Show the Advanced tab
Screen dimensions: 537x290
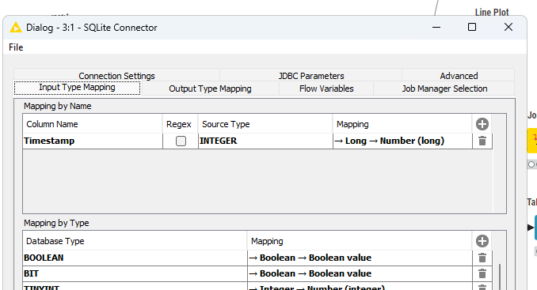tap(459, 76)
